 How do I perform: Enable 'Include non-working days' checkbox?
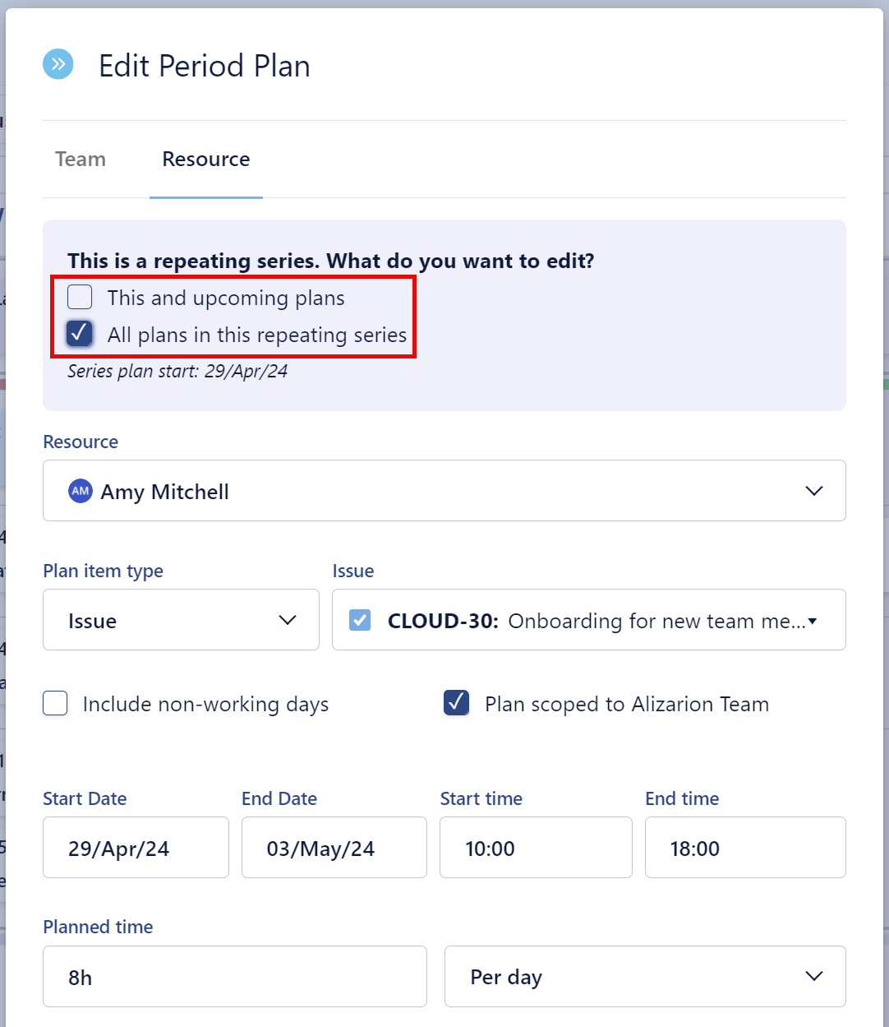click(x=55, y=704)
